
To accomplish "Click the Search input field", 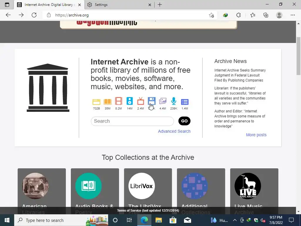I will [132, 121].
